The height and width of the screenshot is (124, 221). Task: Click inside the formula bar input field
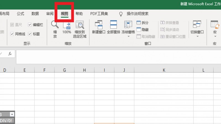110,57
